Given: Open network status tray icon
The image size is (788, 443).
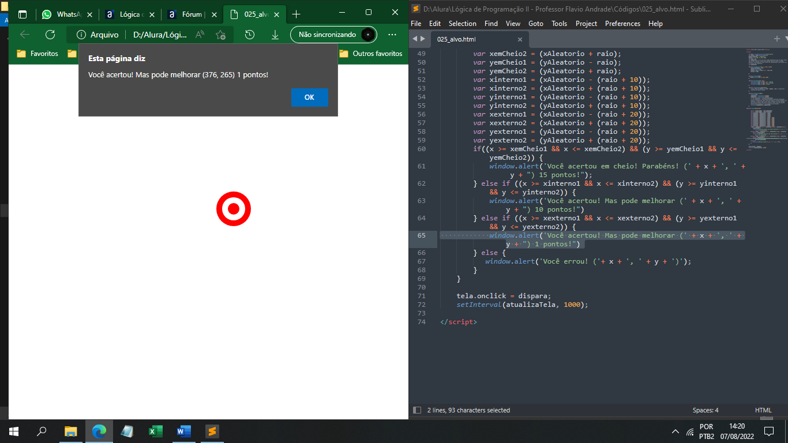Looking at the screenshot, I should pos(690,431).
